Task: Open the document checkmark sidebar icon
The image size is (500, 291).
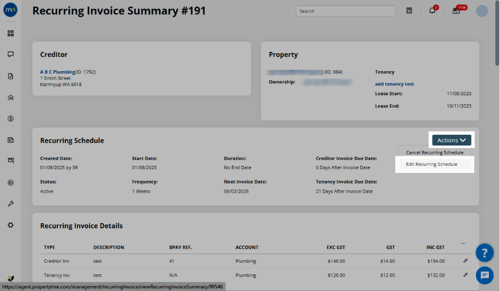Action: tap(11, 76)
